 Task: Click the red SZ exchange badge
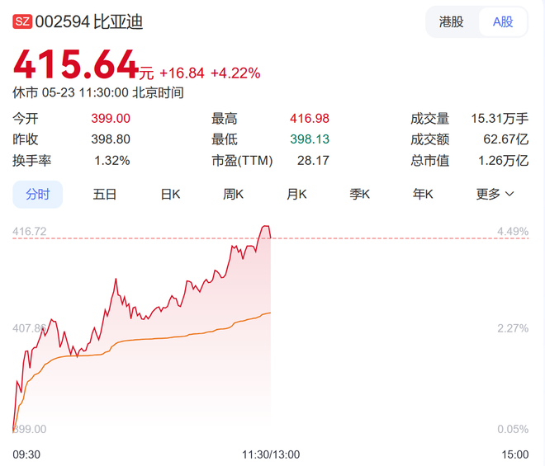click(x=22, y=22)
